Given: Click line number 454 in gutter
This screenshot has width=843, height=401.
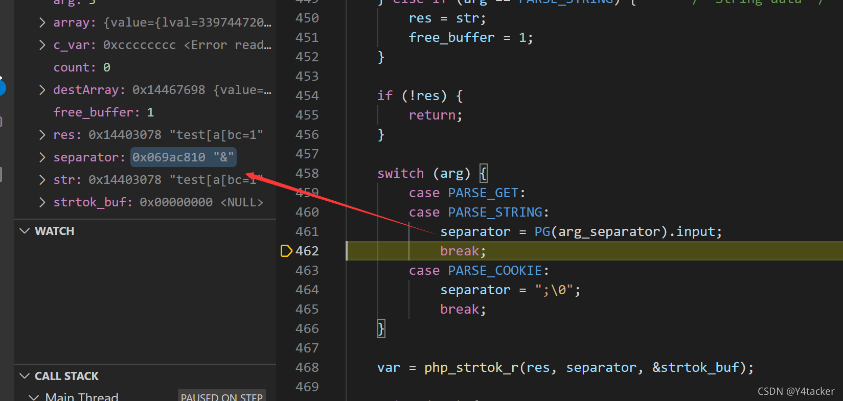Looking at the screenshot, I should pos(307,96).
